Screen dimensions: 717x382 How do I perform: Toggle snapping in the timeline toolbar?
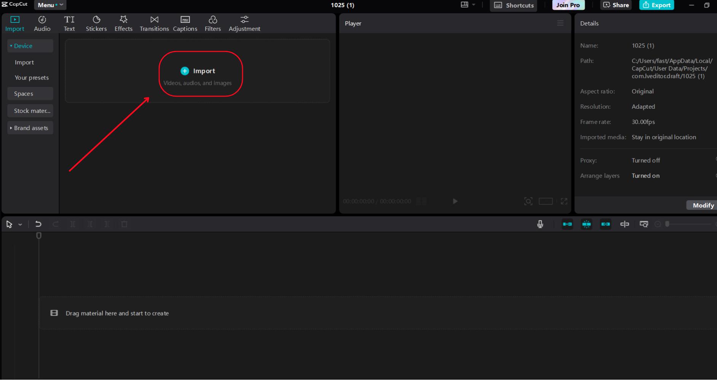586,224
